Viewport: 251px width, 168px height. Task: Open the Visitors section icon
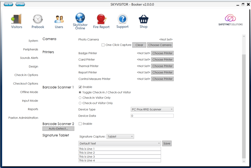pyautogui.click(x=16, y=19)
